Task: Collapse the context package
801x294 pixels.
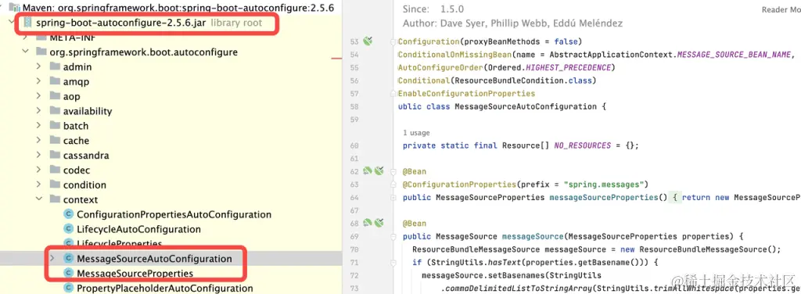Action: 39,199
